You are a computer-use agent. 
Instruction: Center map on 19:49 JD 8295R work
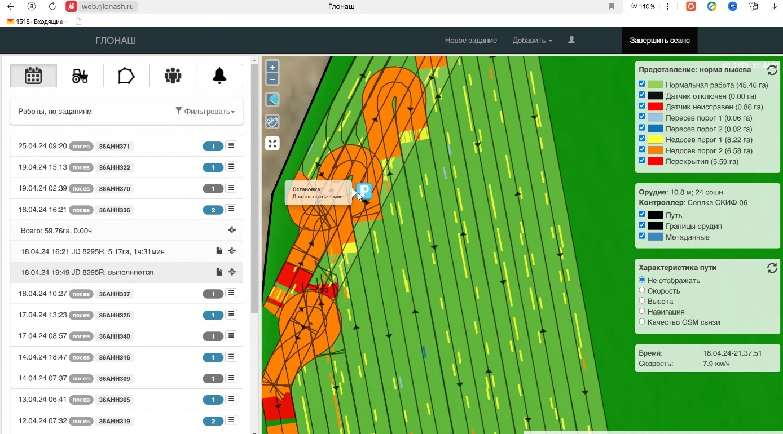pos(232,272)
